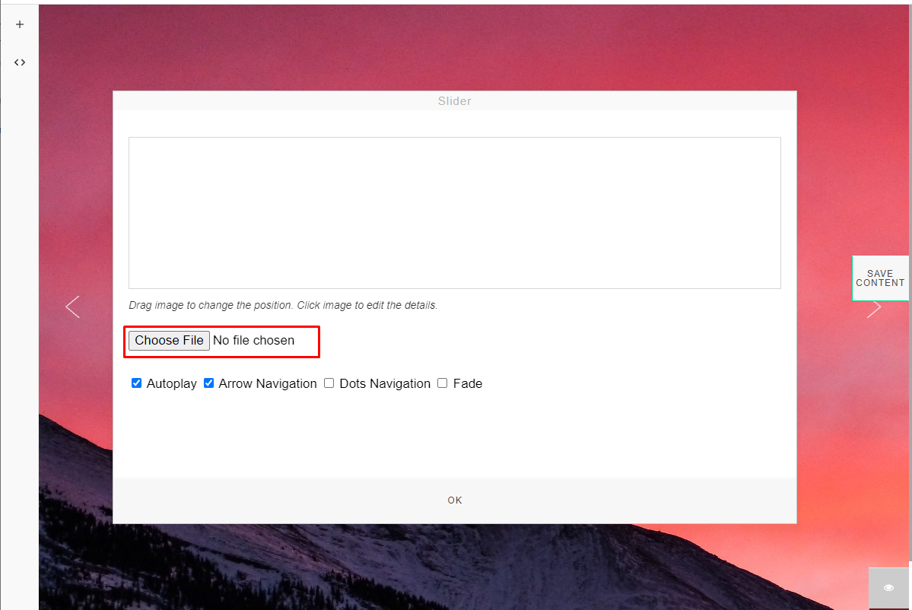The width and height of the screenshot is (912, 610).
Task: Click the Choose File button
Action: click(170, 341)
